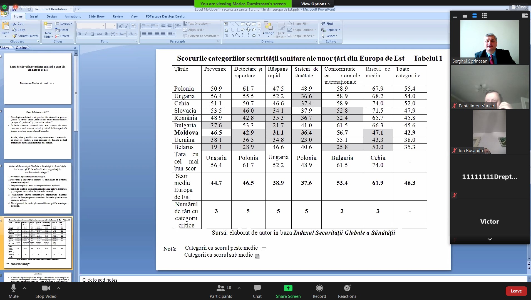Mute the microphone in Zoom
The width and height of the screenshot is (531, 300).
(13, 291)
